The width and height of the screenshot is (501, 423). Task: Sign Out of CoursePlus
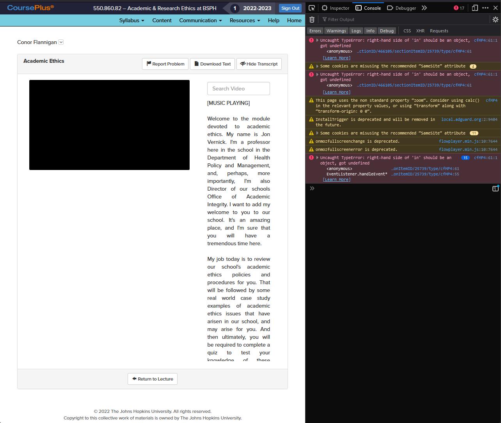(290, 8)
